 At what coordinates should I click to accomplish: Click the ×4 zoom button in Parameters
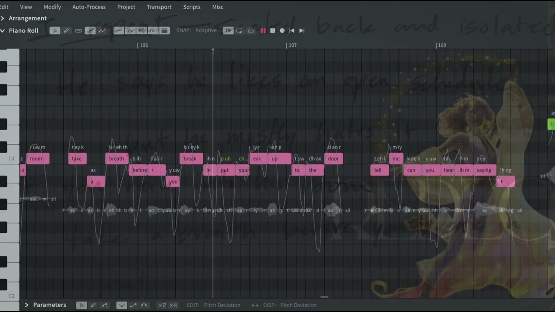(173, 305)
